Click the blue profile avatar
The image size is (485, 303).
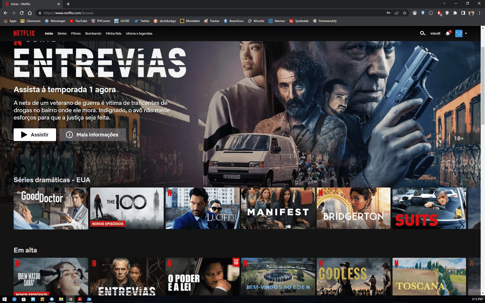[459, 33]
